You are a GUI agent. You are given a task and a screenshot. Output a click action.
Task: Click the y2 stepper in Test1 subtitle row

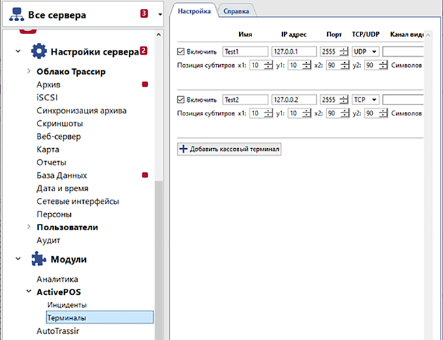point(383,65)
